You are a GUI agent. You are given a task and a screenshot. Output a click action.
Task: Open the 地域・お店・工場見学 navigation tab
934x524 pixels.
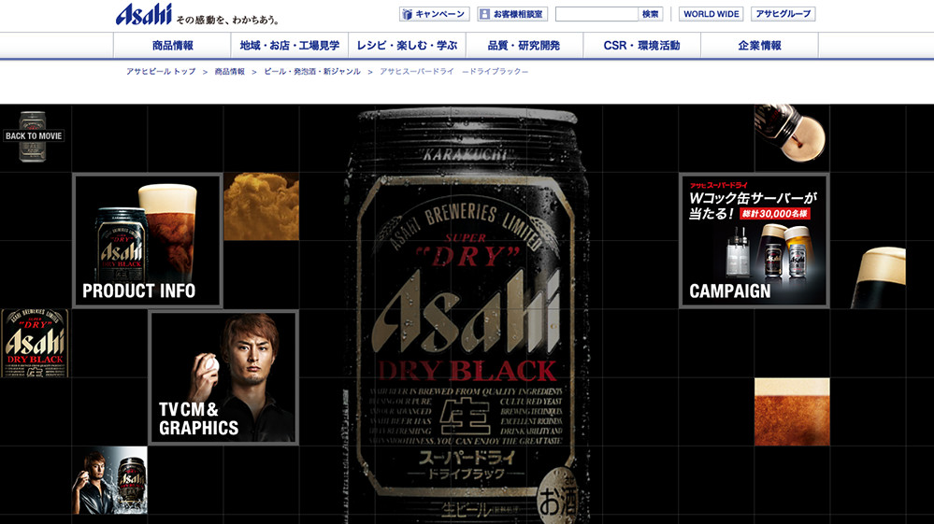pos(290,45)
